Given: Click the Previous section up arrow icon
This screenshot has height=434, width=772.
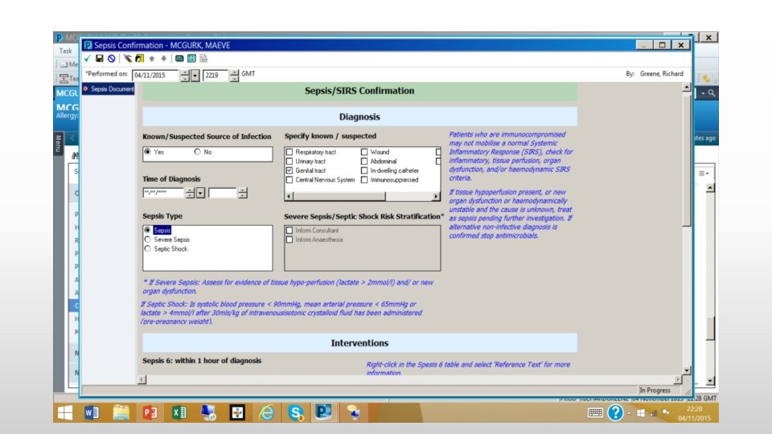Looking at the screenshot, I should click(152, 59).
